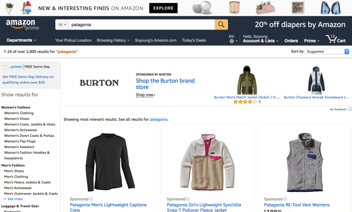Filter by Men's Outerwear Jackets & Coats
This screenshot has height=212, width=352.
click(x=31, y=193)
